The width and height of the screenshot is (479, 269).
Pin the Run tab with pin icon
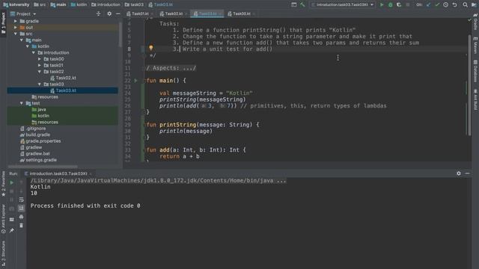click(12, 231)
